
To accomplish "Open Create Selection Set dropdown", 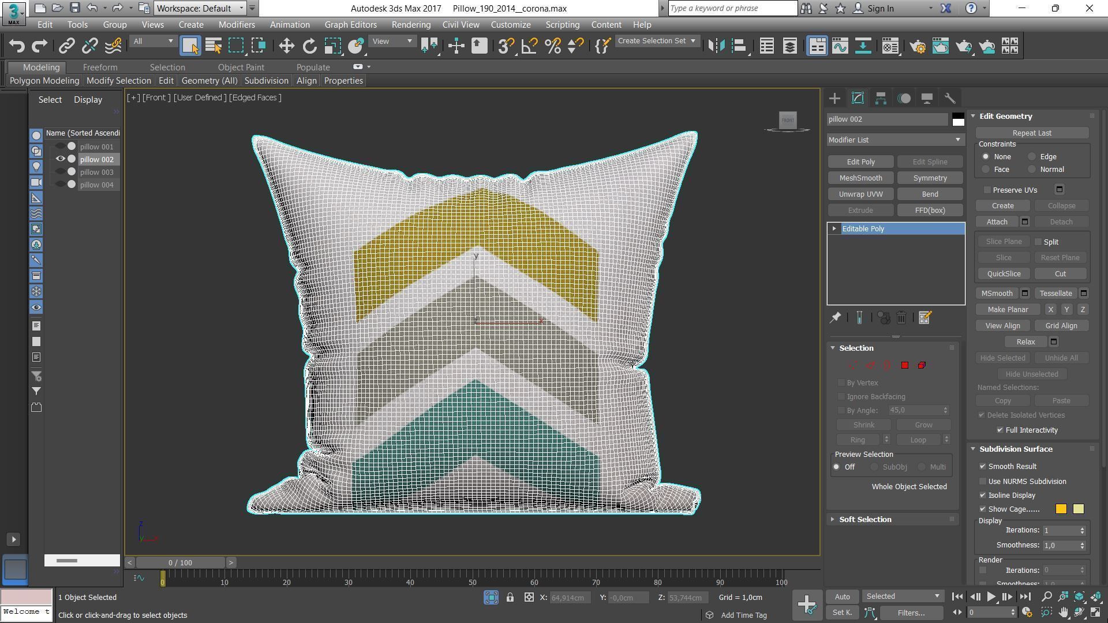I will click(657, 41).
